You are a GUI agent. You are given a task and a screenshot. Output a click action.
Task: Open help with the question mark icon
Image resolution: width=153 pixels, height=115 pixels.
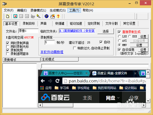58,16
